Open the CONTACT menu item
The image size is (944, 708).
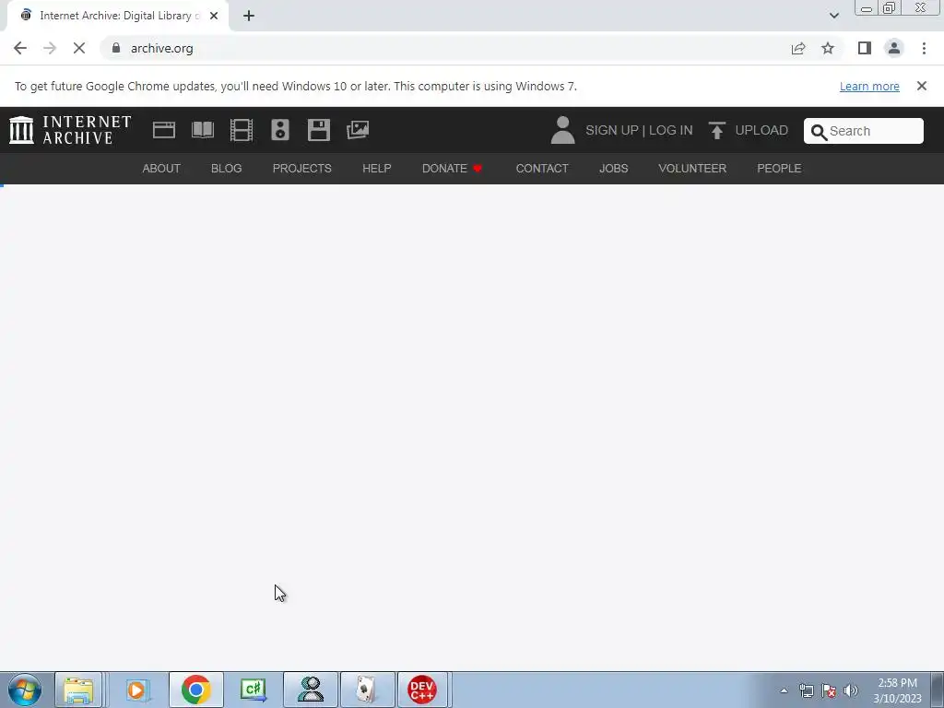click(542, 169)
